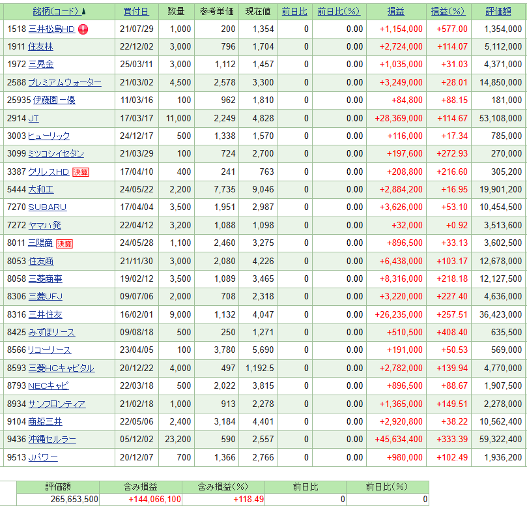Sort holdings by 損益 column header
This screenshot has width=527, height=510.
[395, 12]
